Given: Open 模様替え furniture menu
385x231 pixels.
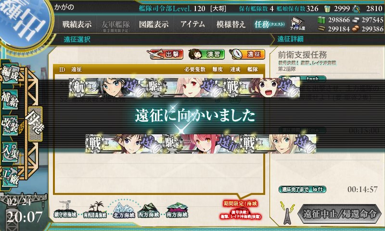Looking at the screenshot, I should [231, 24].
